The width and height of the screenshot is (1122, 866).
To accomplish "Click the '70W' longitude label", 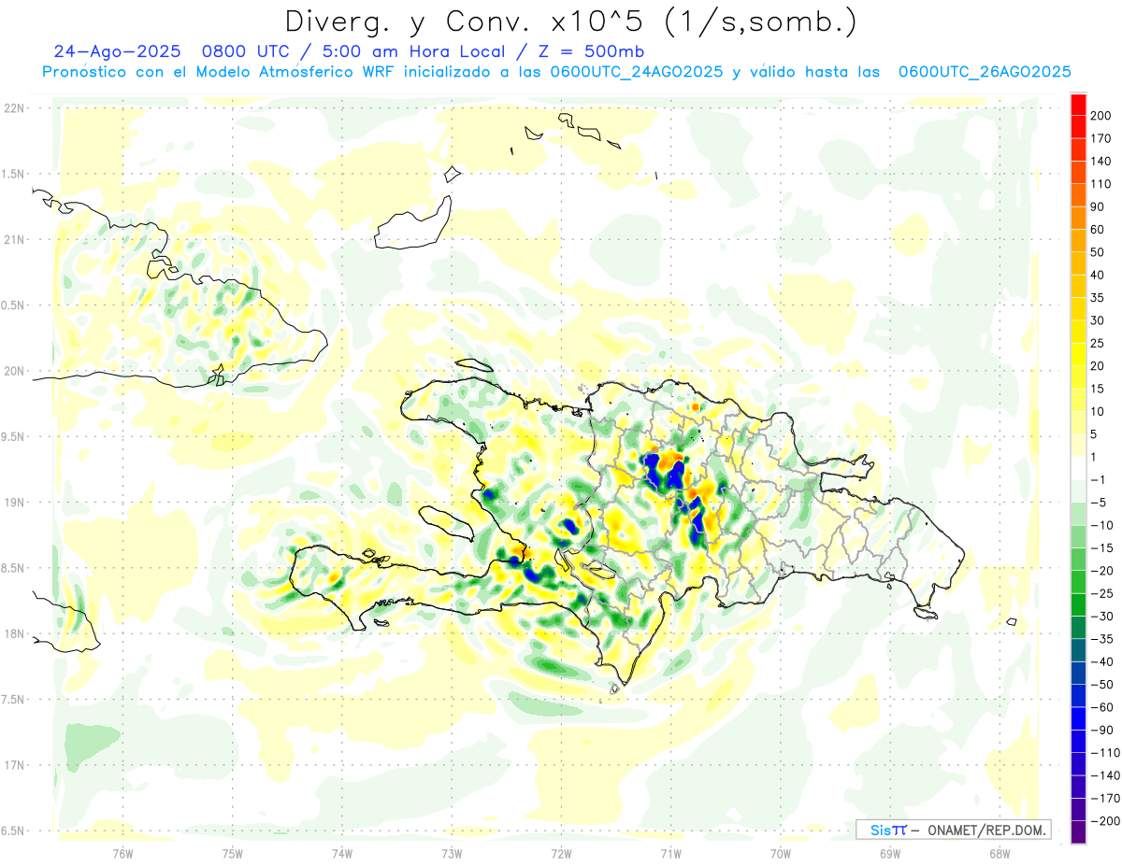I will click(780, 853).
